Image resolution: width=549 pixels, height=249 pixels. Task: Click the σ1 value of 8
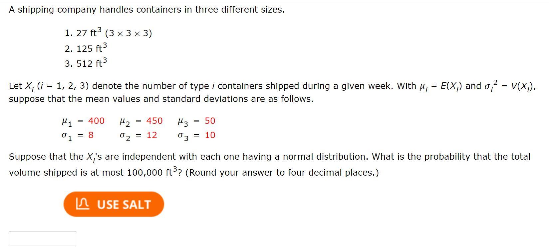[x=90, y=135]
